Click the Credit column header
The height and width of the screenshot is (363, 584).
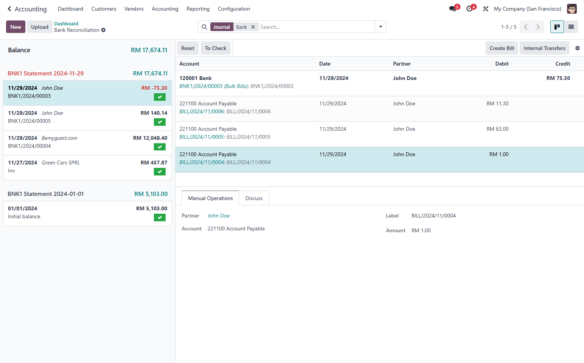point(563,64)
